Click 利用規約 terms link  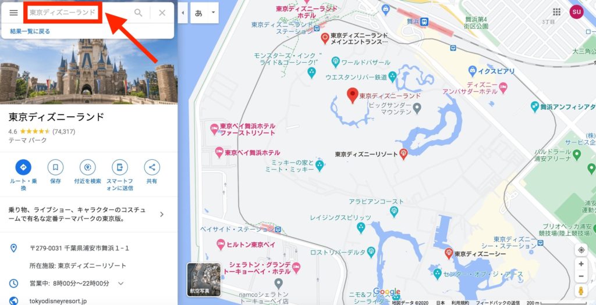460,302
